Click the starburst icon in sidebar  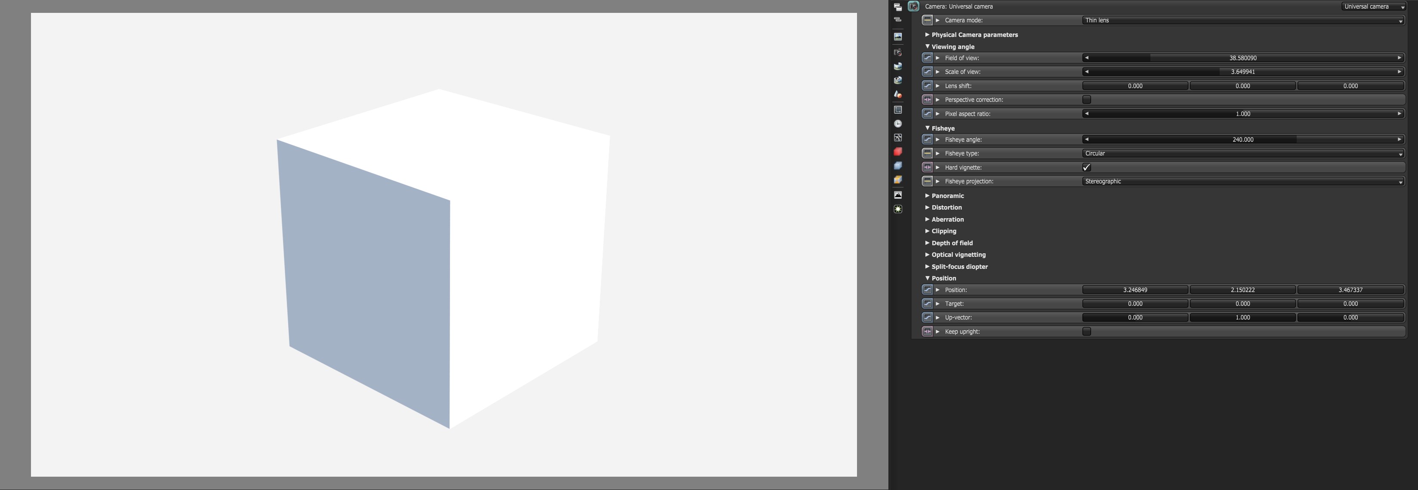[x=898, y=209]
